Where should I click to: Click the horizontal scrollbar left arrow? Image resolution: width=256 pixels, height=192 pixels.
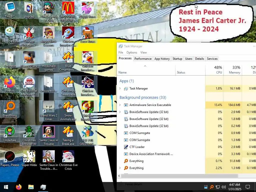tap(119, 176)
